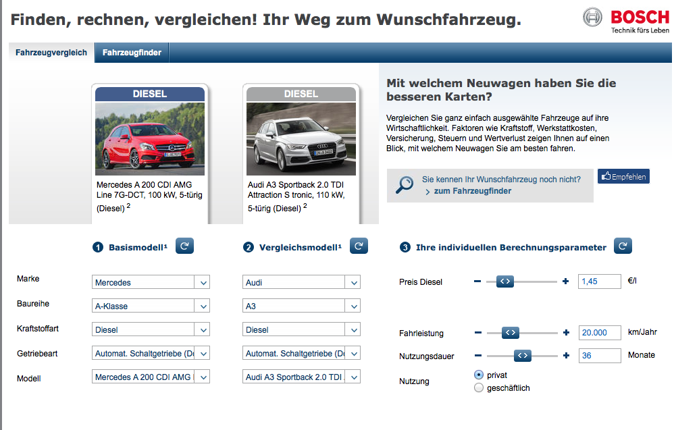Image resolution: width=674 pixels, height=430 pixels.
Task: Increase Preis Diesel with the plus icon
Action: tap(565, 281)
